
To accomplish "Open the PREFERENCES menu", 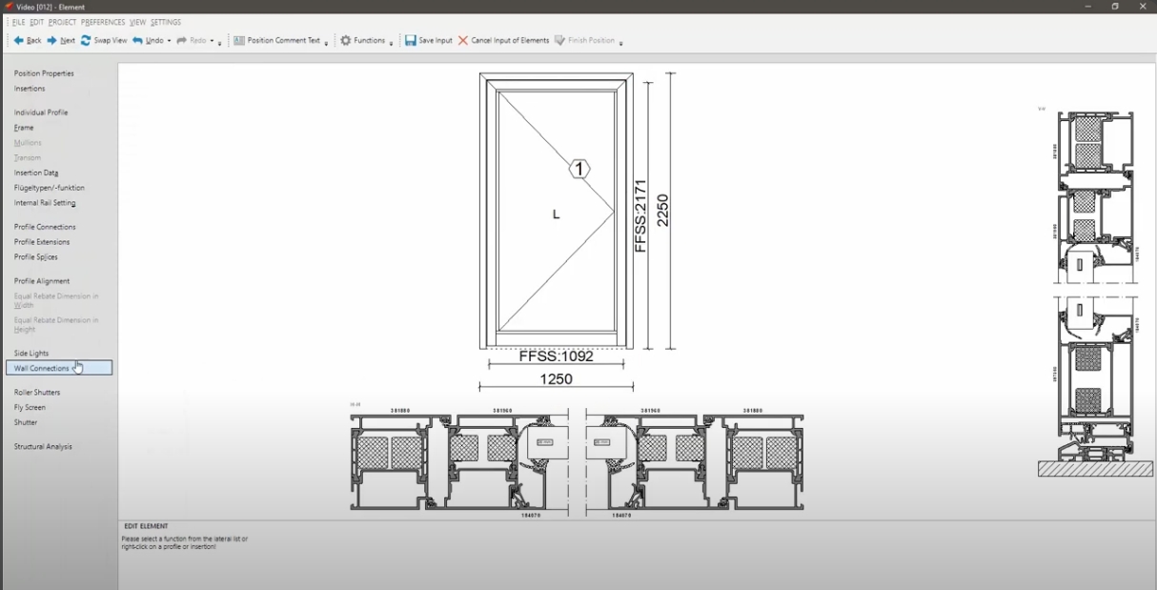I will [101, 21].
